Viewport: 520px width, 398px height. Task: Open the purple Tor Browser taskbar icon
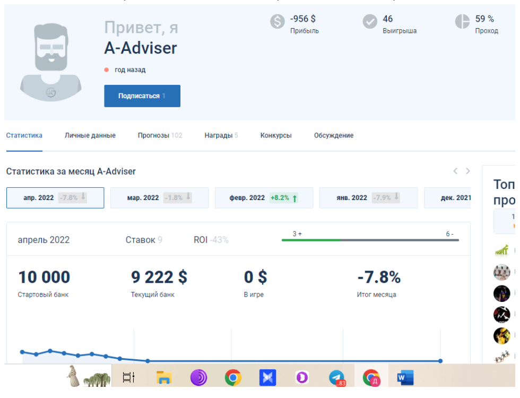(198, 377)
